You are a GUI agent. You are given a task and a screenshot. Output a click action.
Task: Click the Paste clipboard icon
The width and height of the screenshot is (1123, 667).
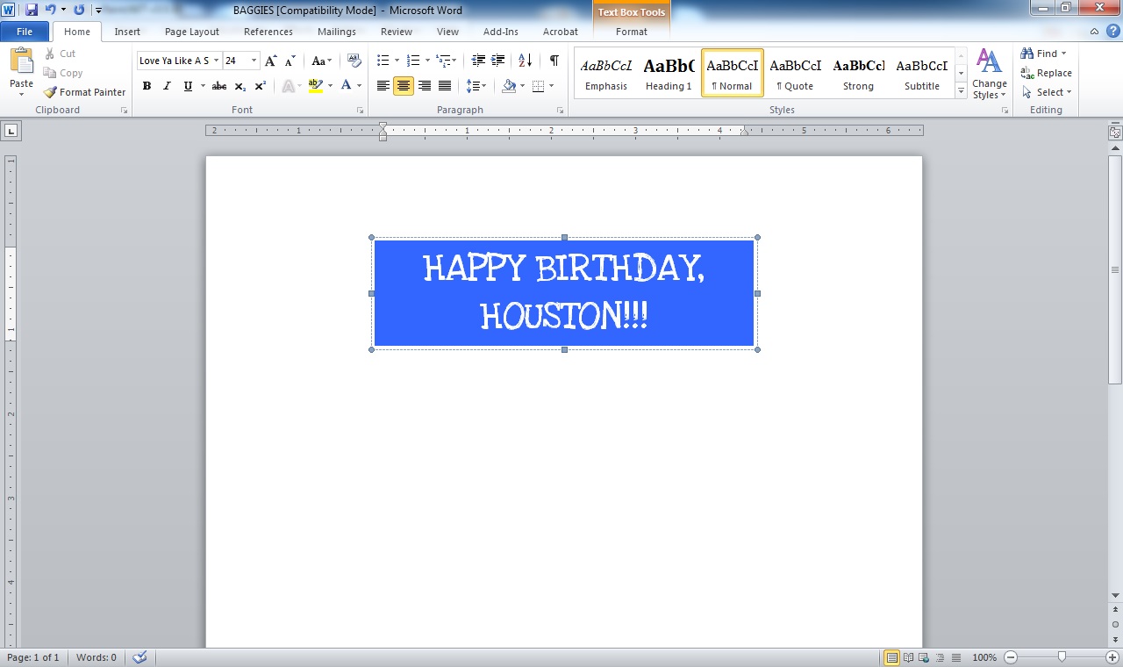(x=21, y=61)
